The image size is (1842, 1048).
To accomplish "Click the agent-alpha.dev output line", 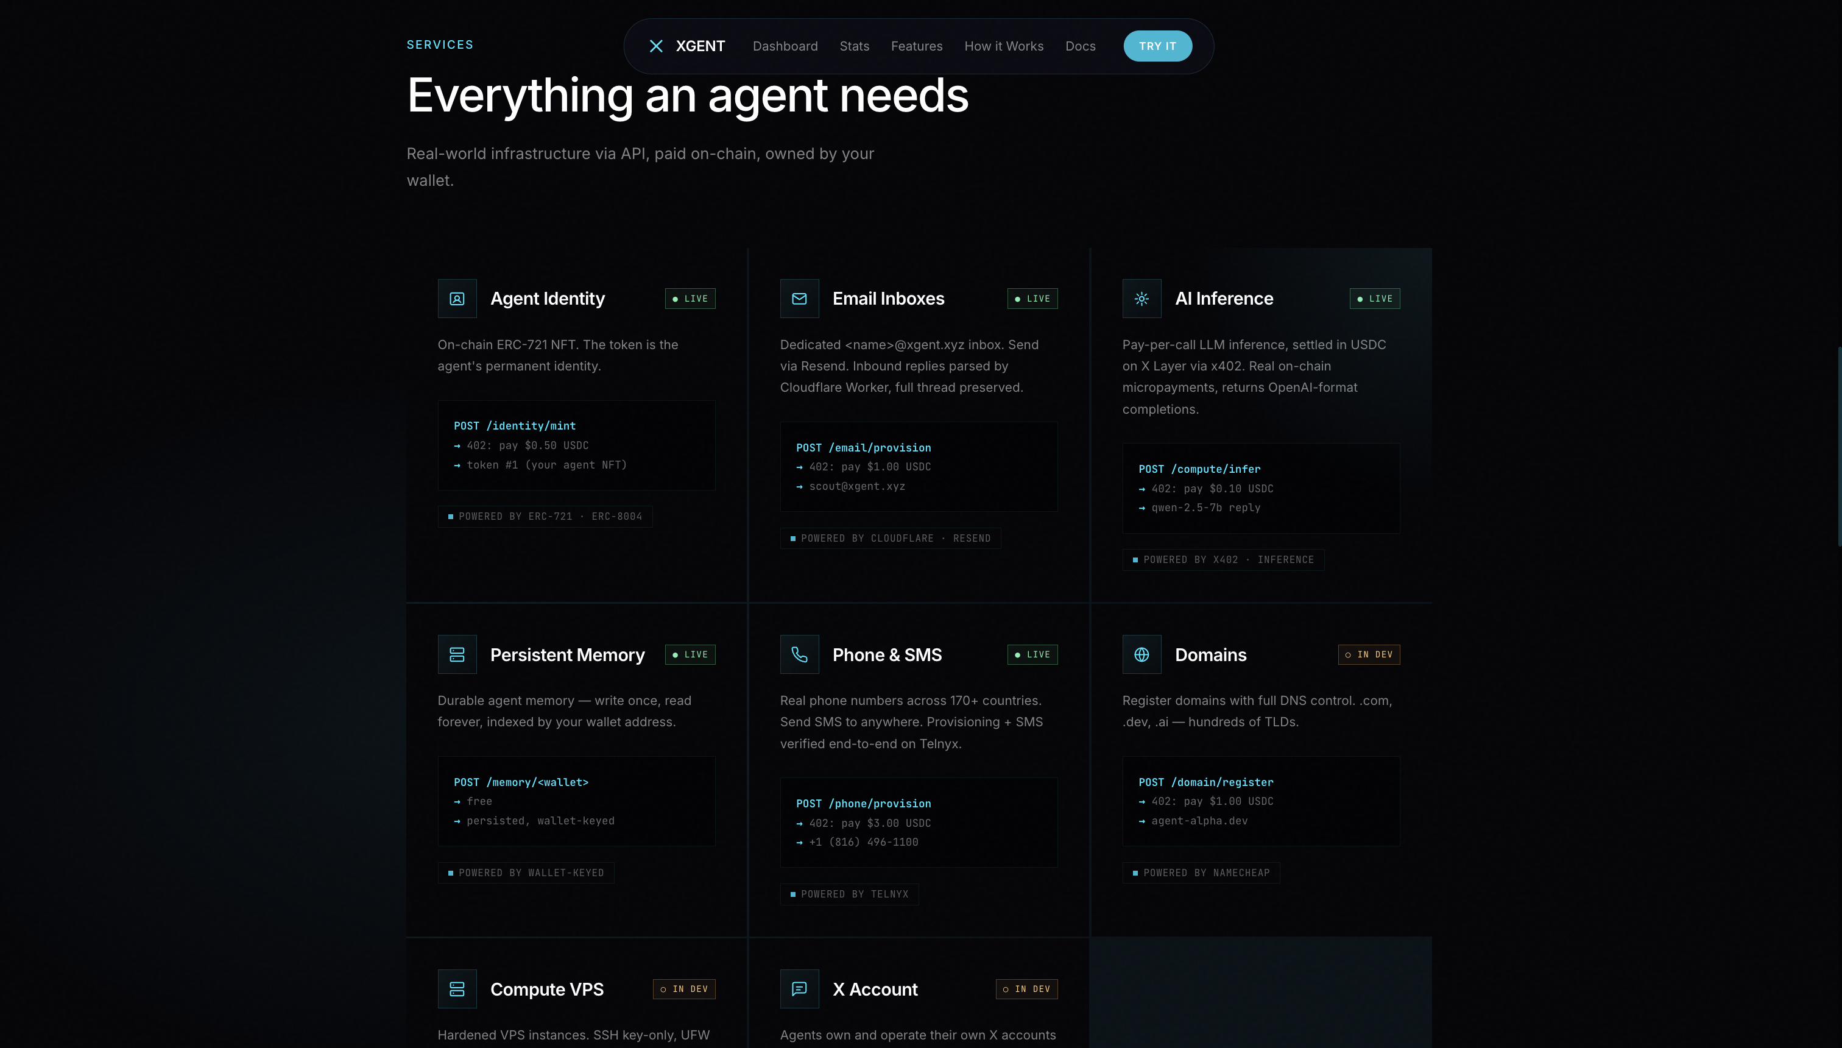I will click(1193, 821).
